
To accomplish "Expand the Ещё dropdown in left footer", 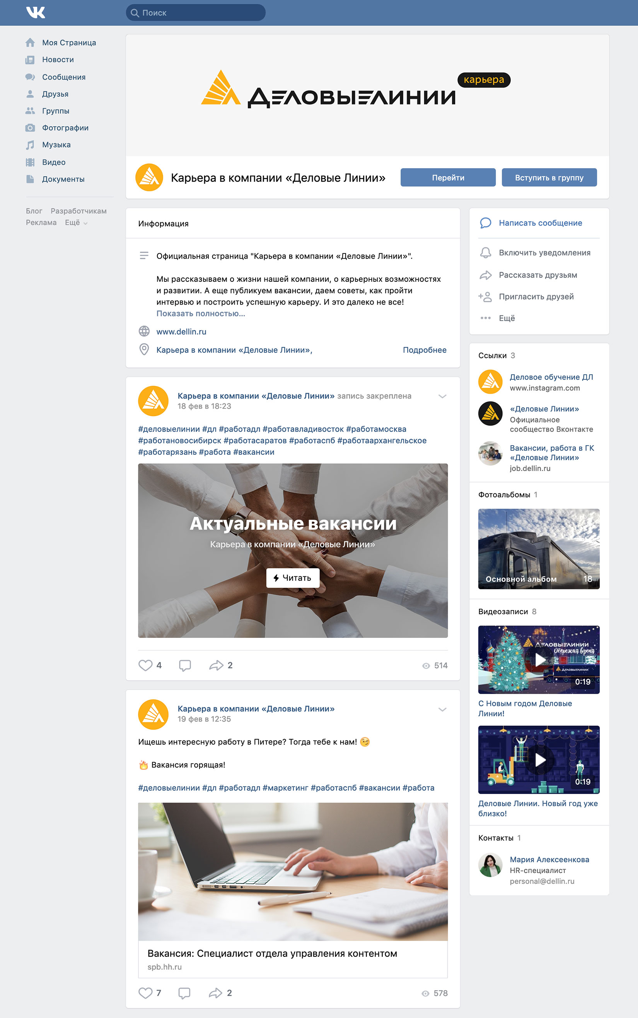I will point(76,223).
